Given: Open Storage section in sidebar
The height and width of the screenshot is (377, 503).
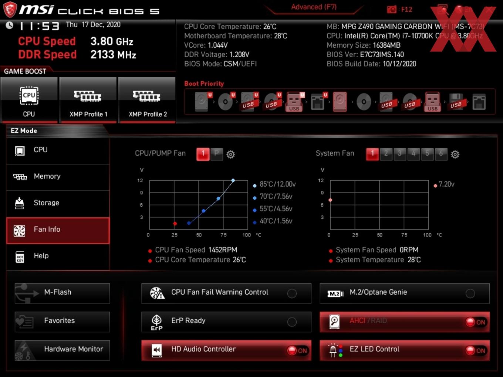Looking at the screenshot, I should pos(58,203).
